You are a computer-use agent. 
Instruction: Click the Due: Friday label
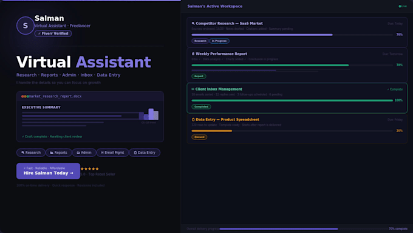click(395, 120)
